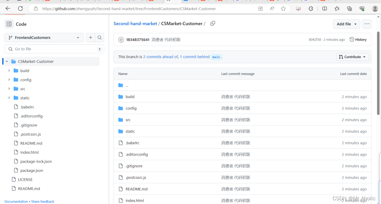Click the .babelrc file icon in file list
Screen dimensions: 381x204
120,143
